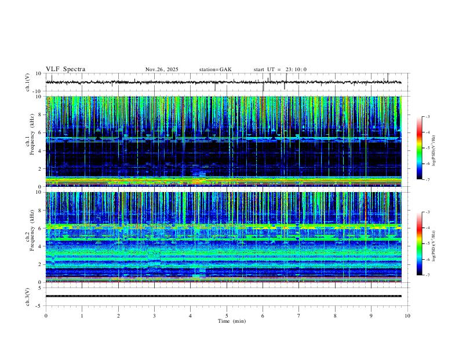This screenshot has width=459, height=354.
Task: Click the ch.1 'Frequency (kHz)' axis label
Action: [32, 135]
